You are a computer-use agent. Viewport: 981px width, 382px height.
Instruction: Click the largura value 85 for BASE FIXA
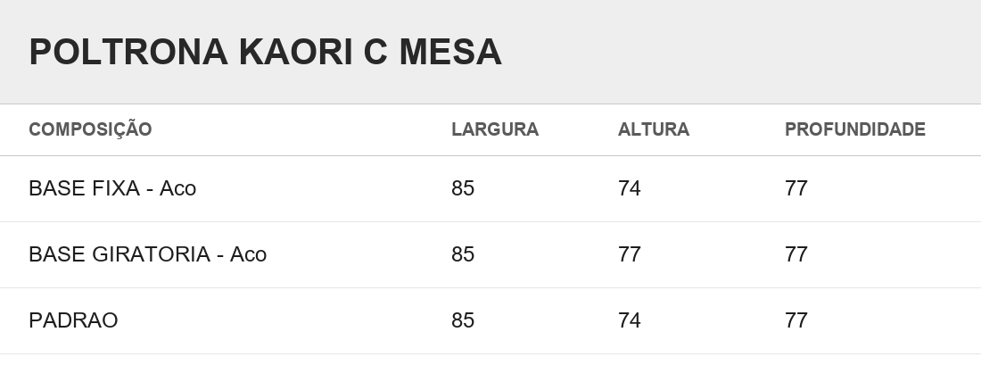463,188
